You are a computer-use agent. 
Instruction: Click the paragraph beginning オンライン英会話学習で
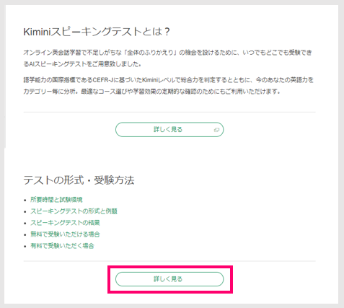click(167, 58)
